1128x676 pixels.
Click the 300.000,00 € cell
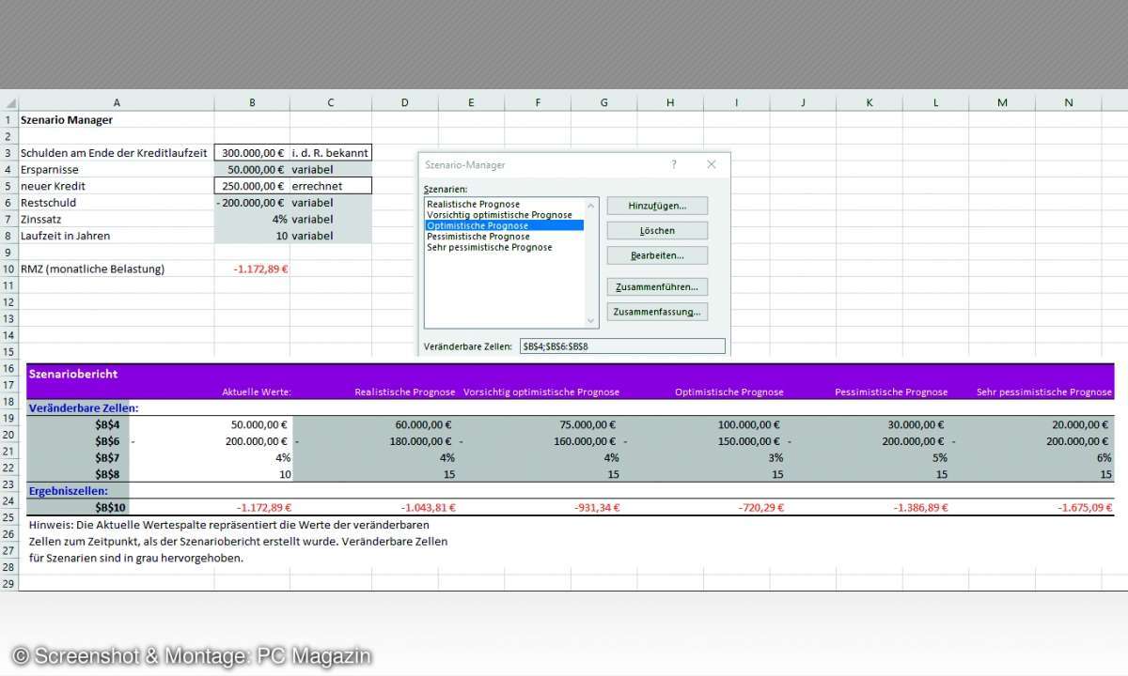pos(252,152)
